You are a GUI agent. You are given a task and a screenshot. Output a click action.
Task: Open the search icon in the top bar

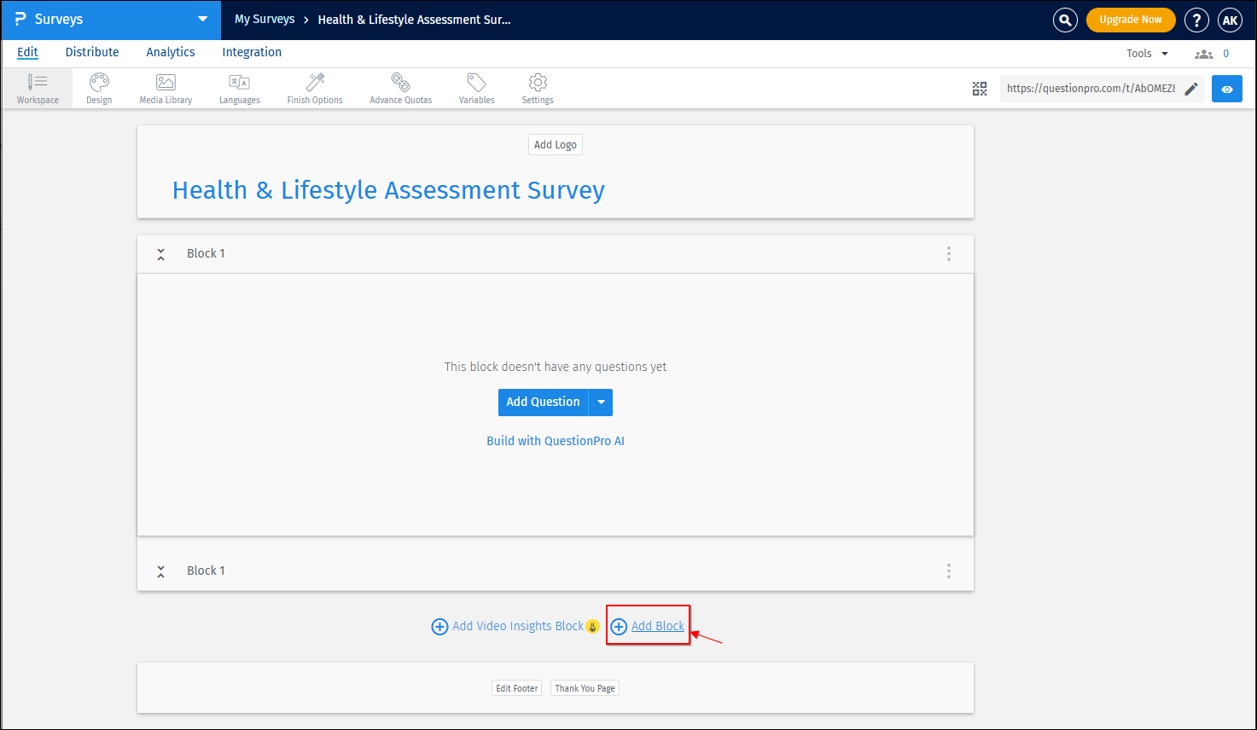pos(1065,19)
